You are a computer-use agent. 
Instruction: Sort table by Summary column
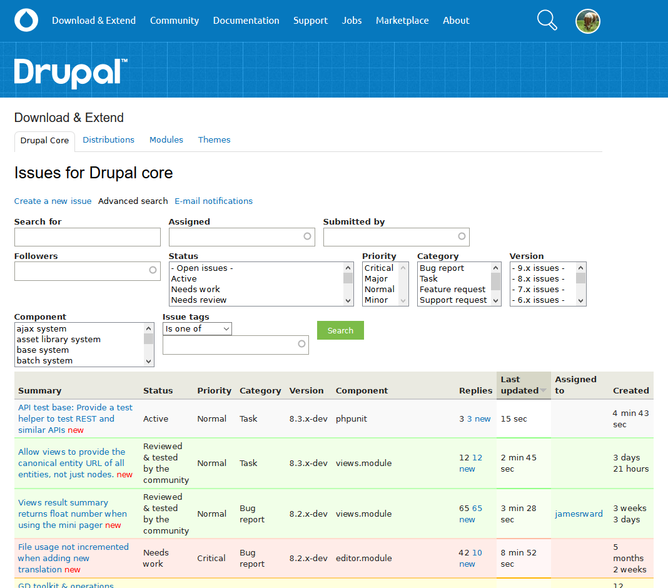click(39, 390)
